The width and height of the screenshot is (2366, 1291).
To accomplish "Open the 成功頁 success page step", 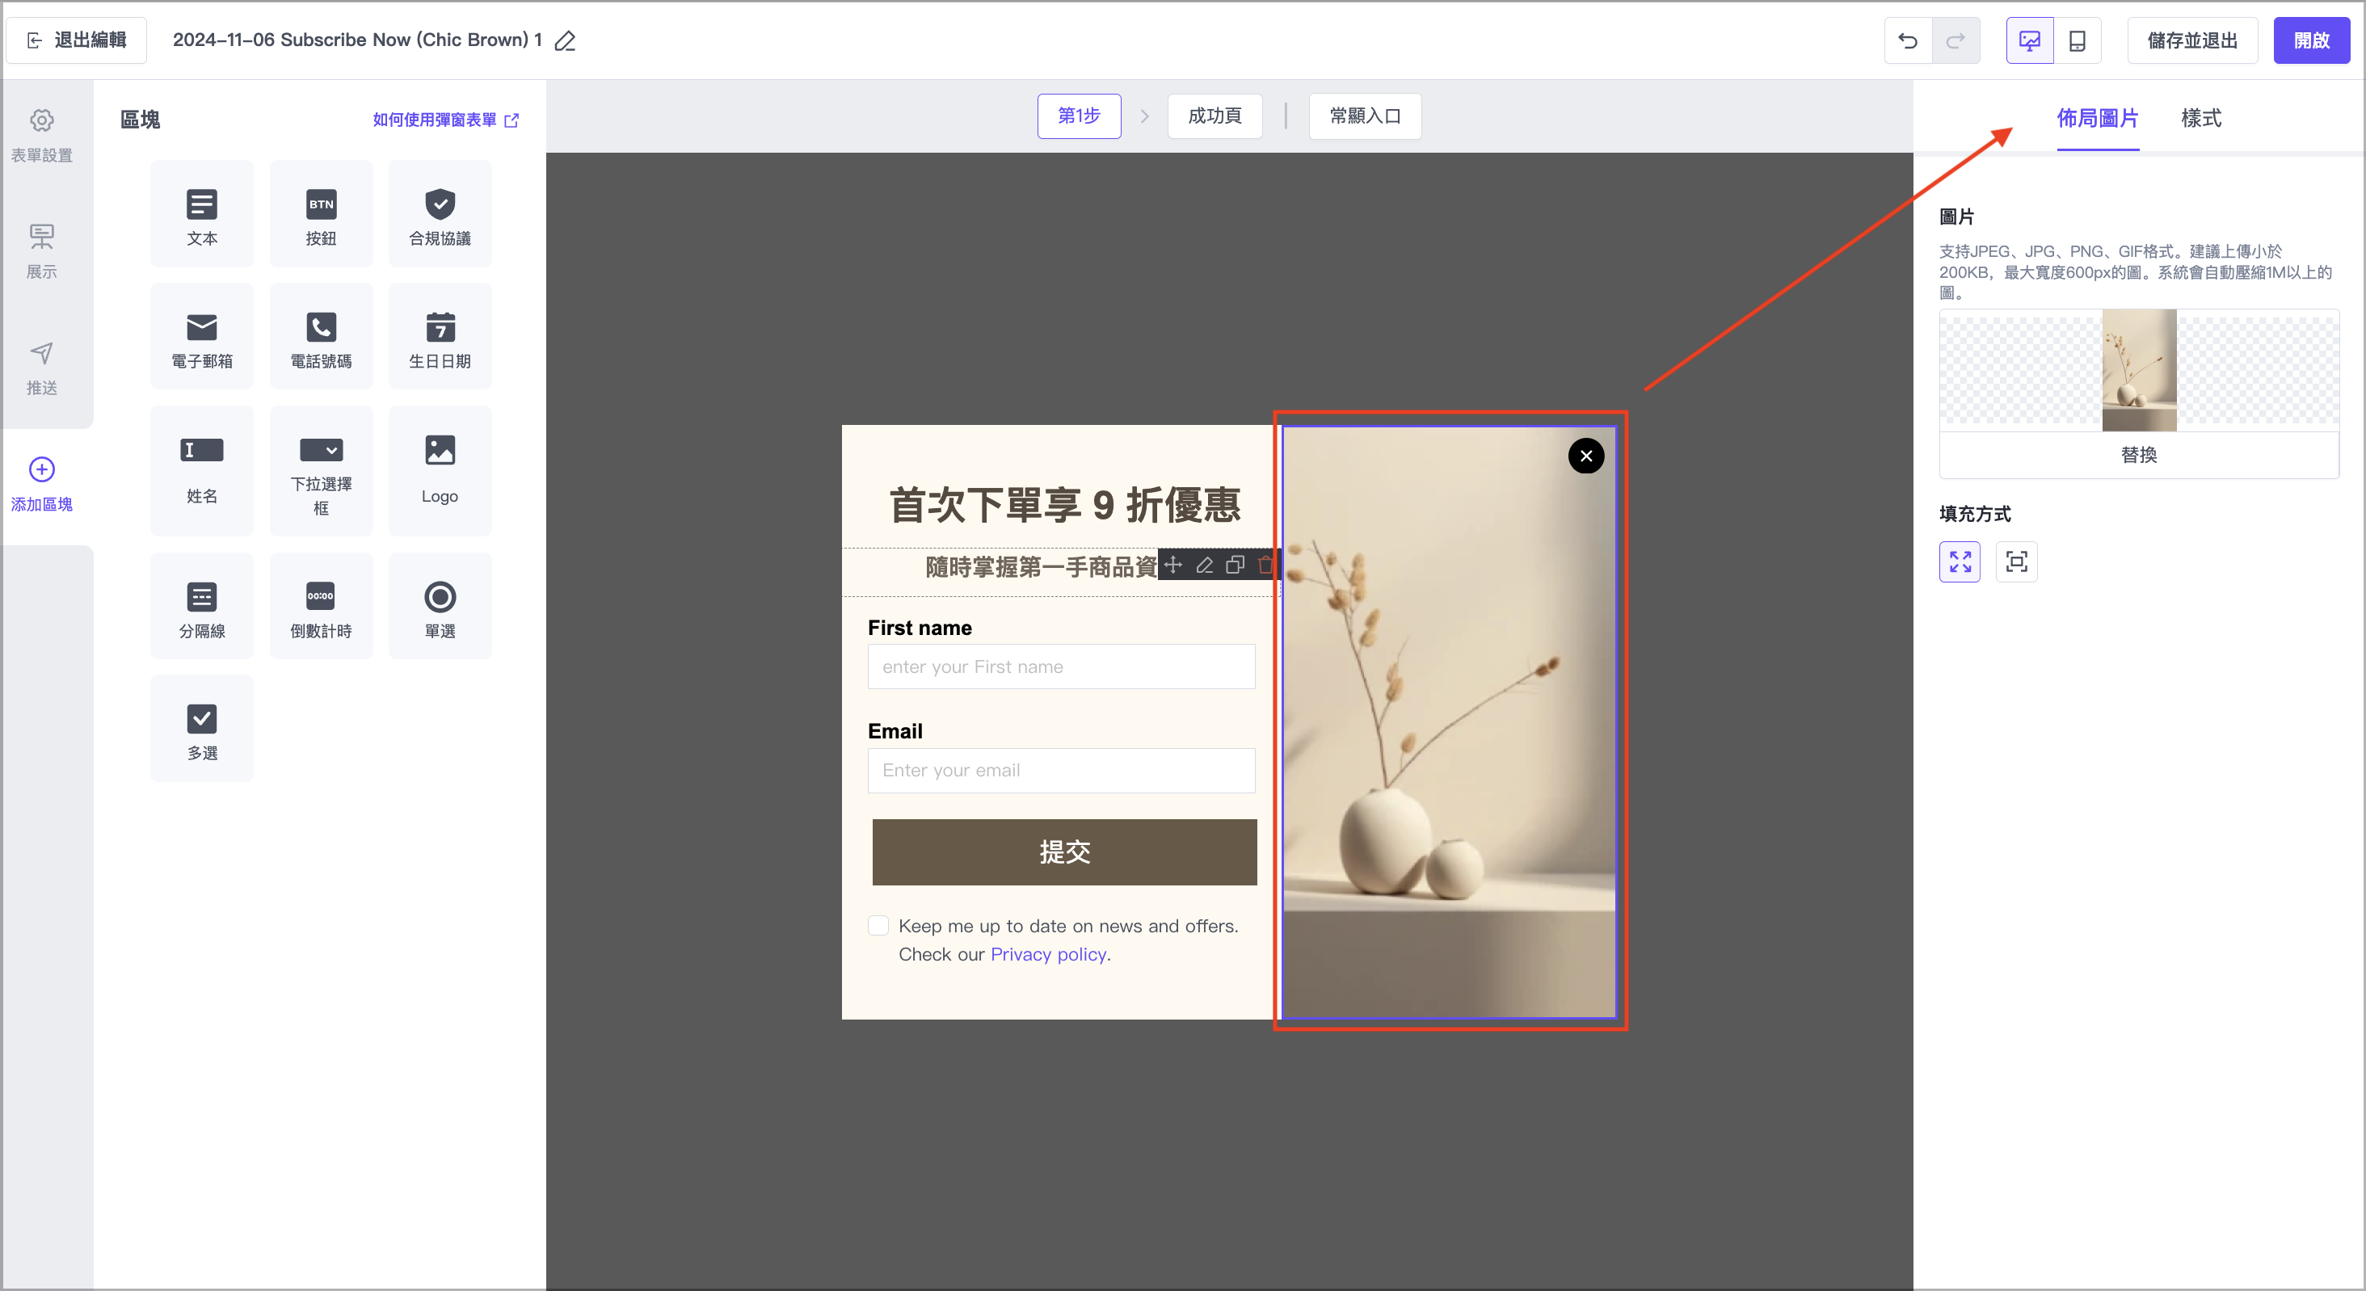I will 1215,116.
